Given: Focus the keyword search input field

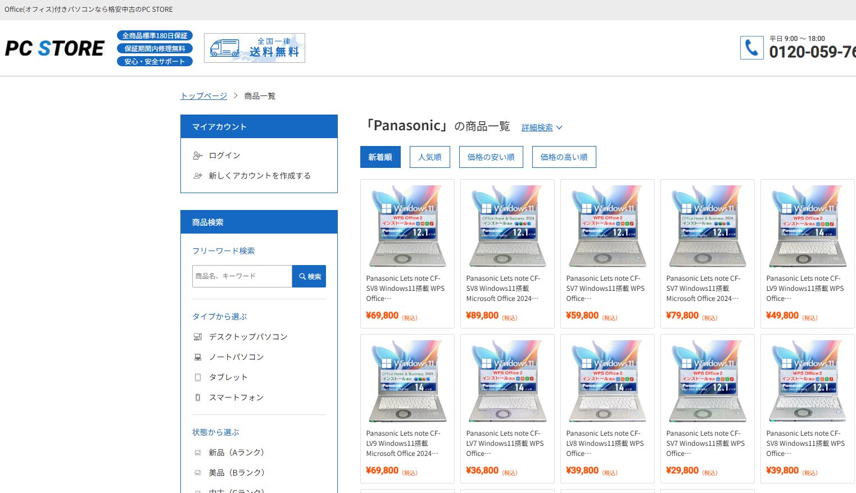Looking at the screenshot, I should (242, 276).
